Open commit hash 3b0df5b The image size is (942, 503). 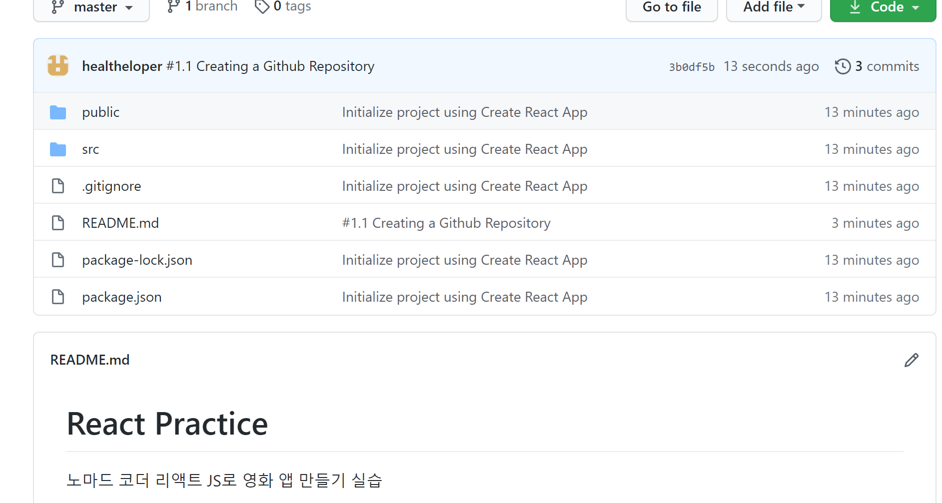tap(692, 67)
